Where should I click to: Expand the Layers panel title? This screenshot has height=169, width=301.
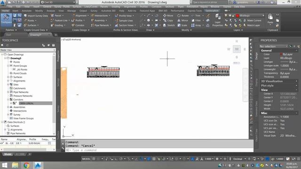click(238, 30)
